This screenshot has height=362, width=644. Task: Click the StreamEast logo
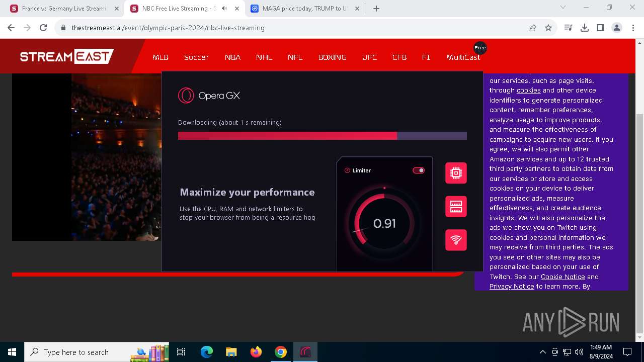[x=67, y=56]
